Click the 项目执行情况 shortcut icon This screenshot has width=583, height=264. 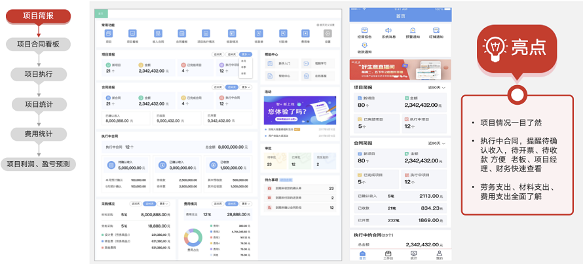click(206, 34)
